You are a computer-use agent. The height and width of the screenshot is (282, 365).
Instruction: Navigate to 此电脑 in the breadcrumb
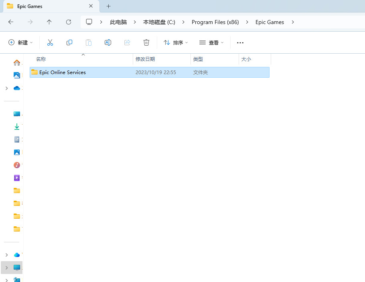[118, 22]
